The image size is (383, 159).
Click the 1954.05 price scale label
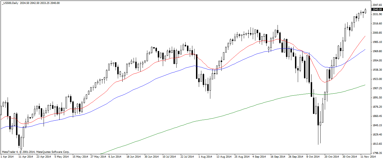tap(377, 61)
